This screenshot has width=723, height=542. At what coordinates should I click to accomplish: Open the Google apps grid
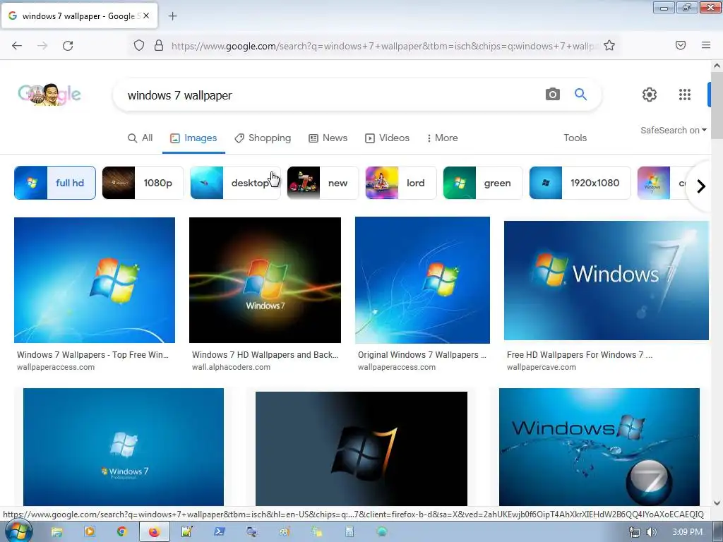click(685, 95)
